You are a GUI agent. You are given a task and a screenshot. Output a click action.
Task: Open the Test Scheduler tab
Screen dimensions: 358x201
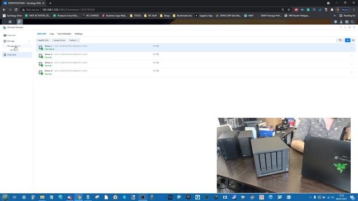click(64, 33)
